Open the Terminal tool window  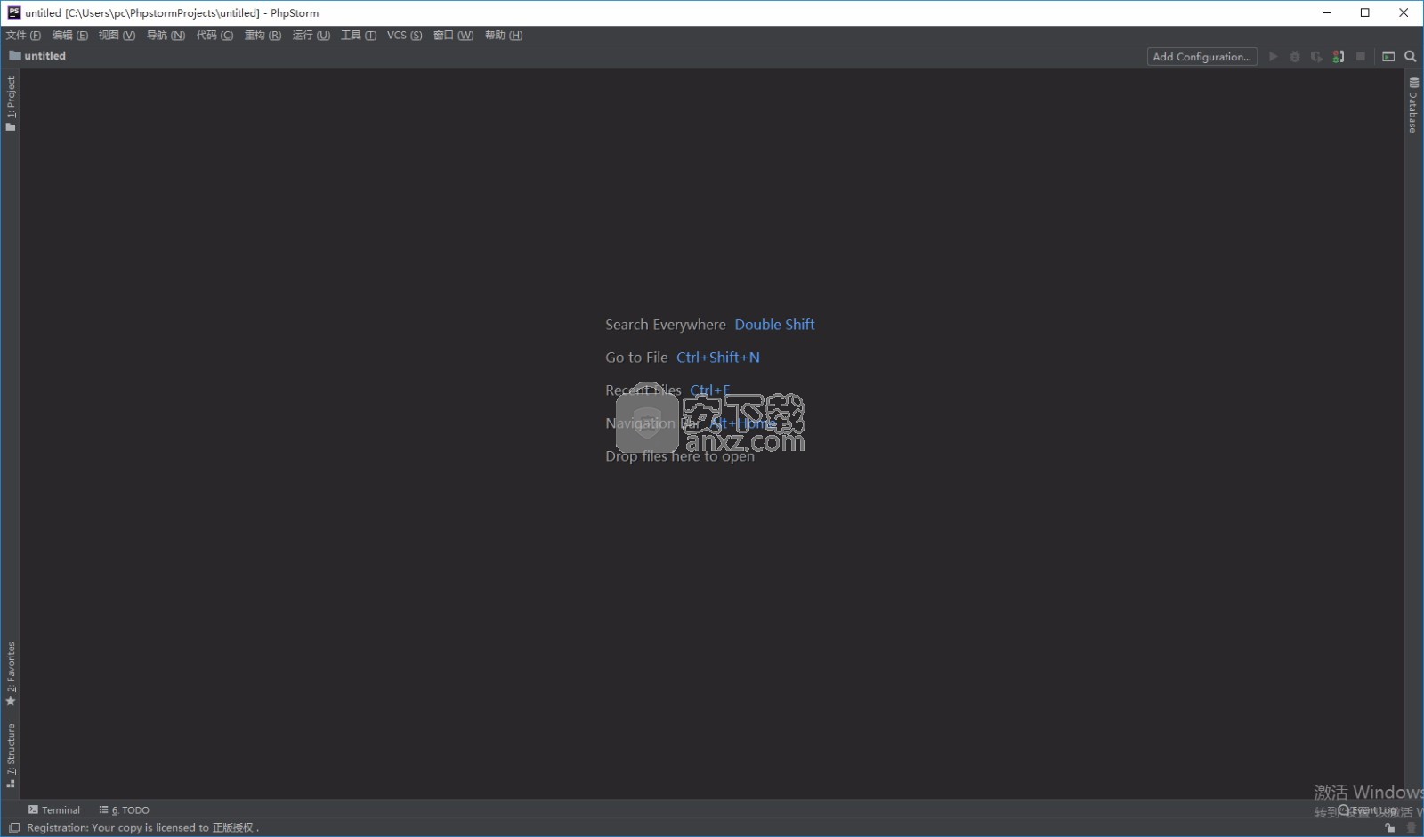(x=53, y=809)
